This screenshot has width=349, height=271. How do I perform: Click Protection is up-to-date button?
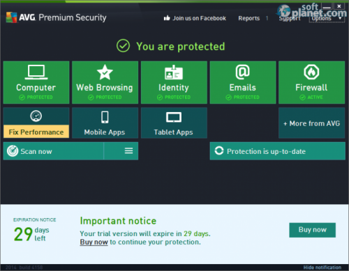[278, 151]
